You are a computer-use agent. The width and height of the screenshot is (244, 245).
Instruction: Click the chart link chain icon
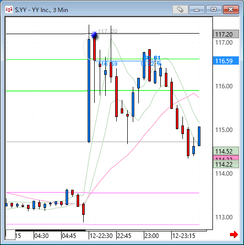pos(180,10)
